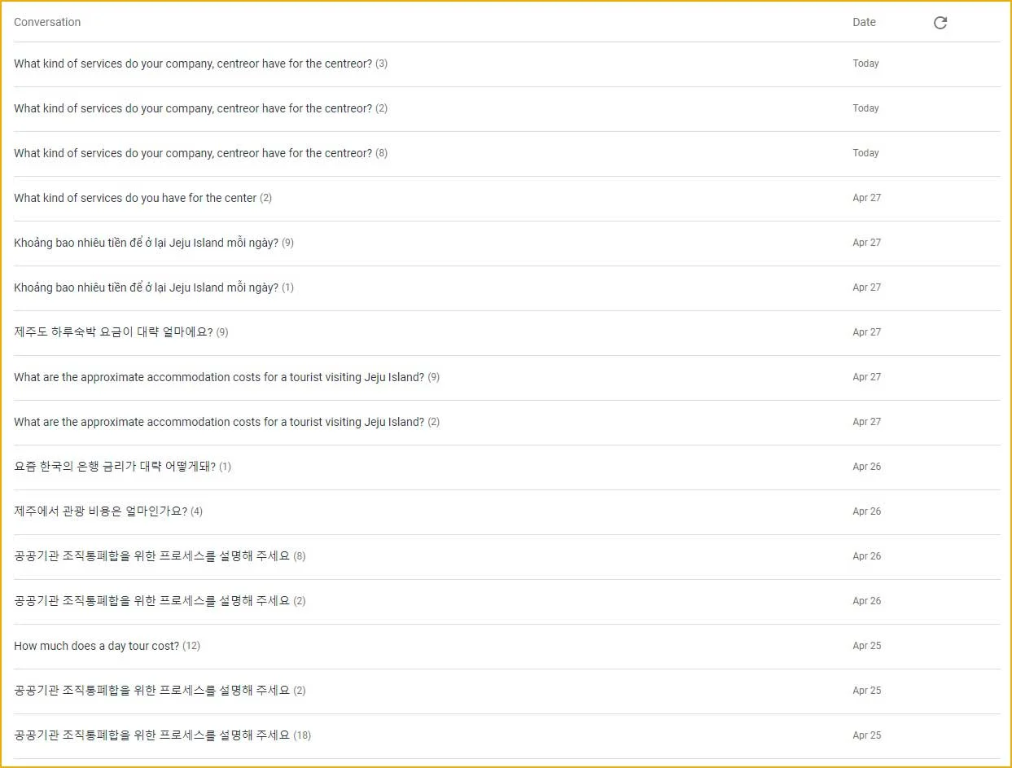Image resolution: width=1012 pixels, height=768 pixels.
Task: Open the '제주에서 관광 비용은 얼마인가요?' conversation
Action: point(101,511)
